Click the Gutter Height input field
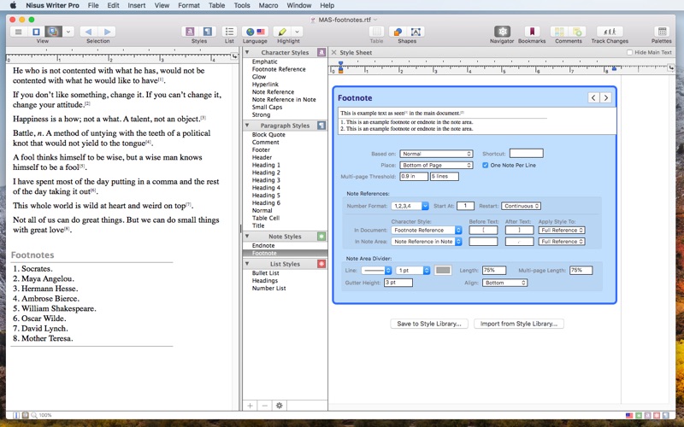Viewport: 684px width, 427px height. coord(398,283)
